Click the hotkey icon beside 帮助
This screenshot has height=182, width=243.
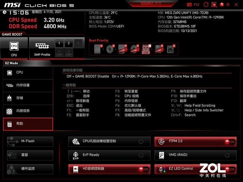click(x=9, y=124)
